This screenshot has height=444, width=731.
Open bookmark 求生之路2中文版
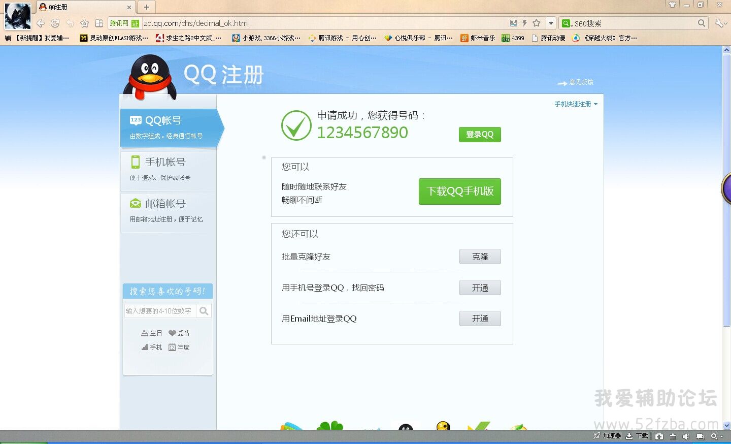(188, 38)
